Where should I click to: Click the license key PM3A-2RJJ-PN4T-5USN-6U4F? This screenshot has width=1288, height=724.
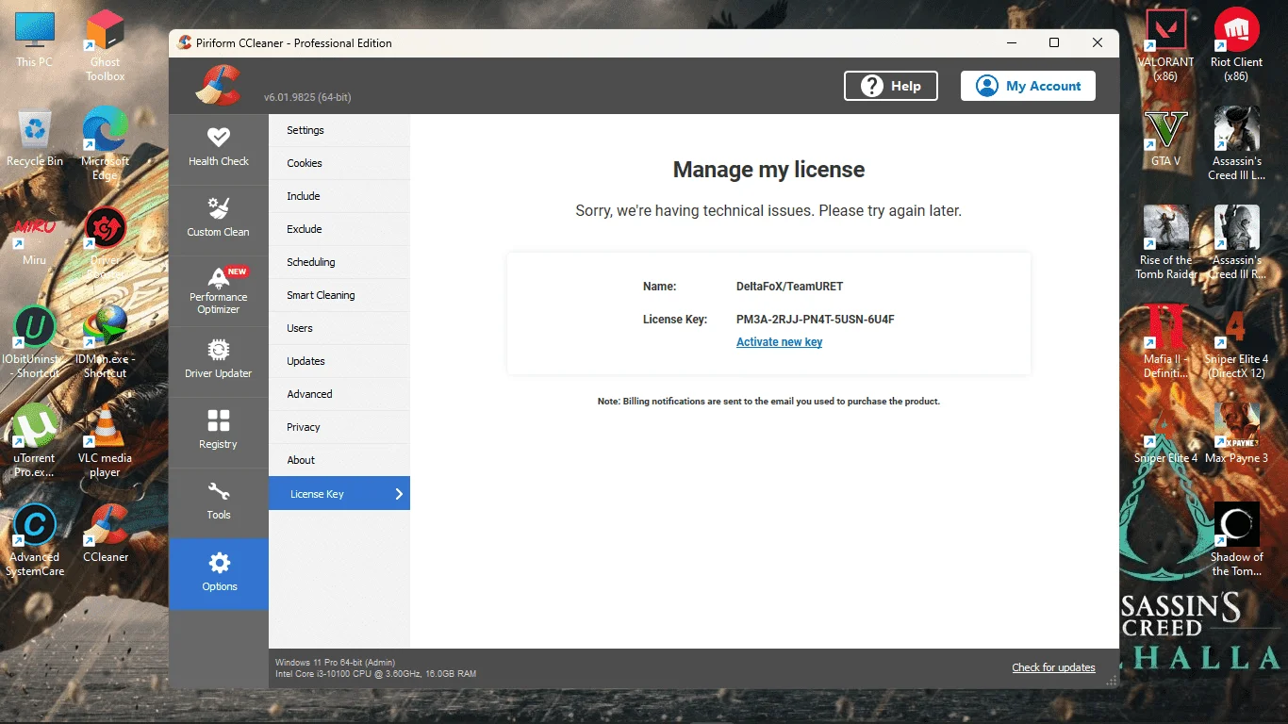point(815,320)
